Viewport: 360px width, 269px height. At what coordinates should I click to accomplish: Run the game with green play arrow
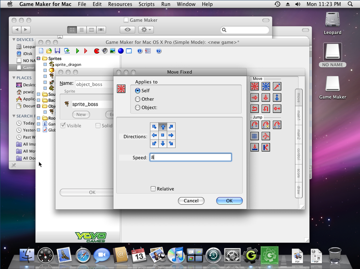(78, 51)
